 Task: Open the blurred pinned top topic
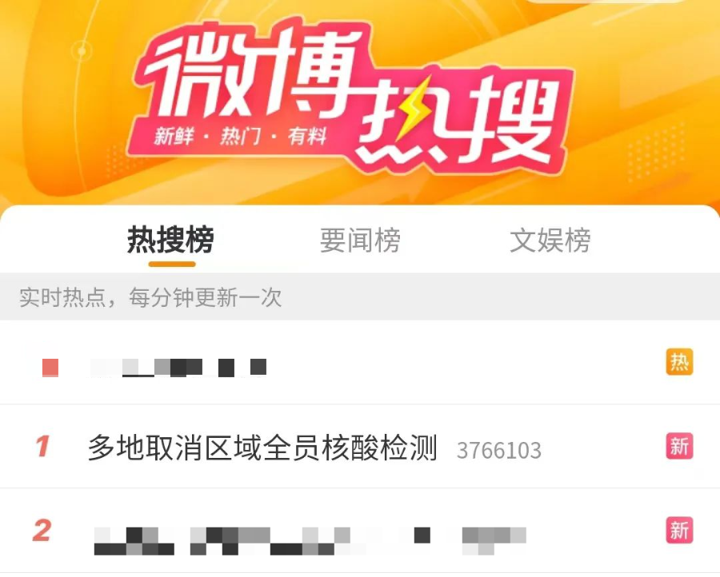tap(178, 368)
